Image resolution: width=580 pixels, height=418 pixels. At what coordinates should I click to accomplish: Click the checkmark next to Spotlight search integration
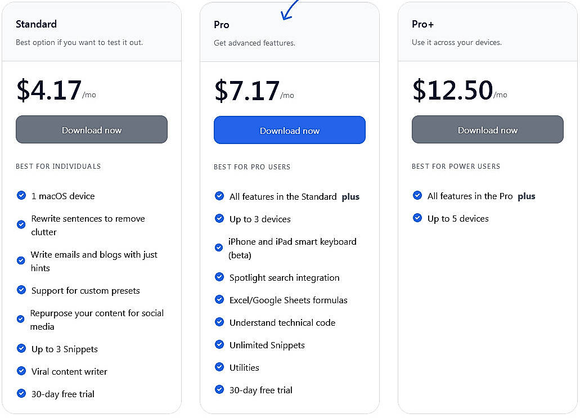[x=219, y=277]
